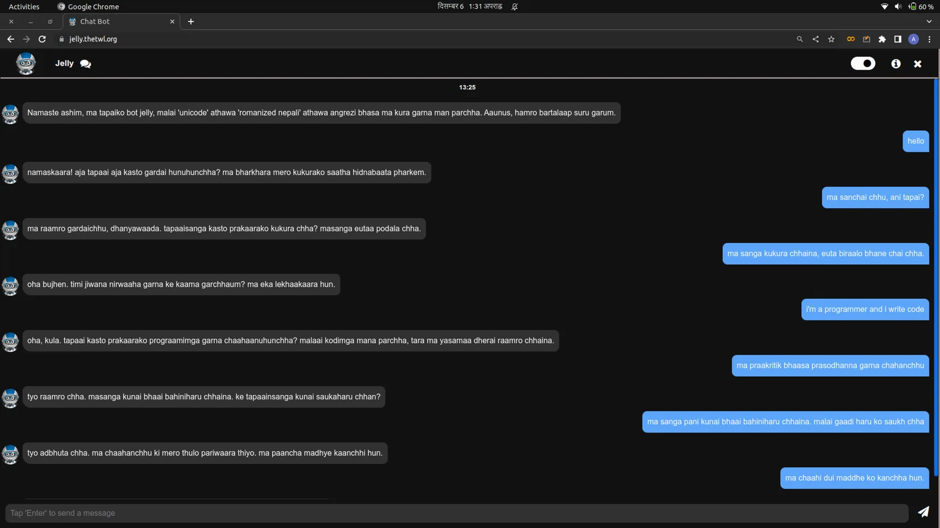Image resolution: width=940 pixels, height=528 pixels.
Task: Click the battery 60 % indicator
Action: click(x=921, y=7)
